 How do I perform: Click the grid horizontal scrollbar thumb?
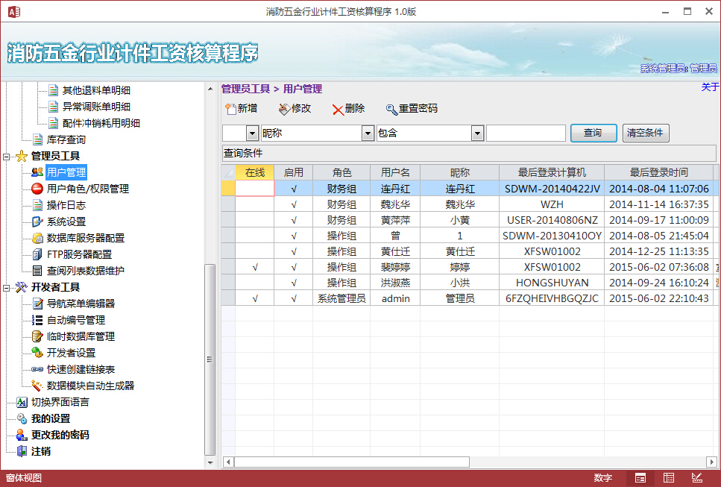(x=352, y=462)
